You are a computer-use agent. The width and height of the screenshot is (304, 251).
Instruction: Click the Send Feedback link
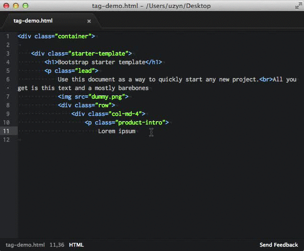[x=279, y=245]
